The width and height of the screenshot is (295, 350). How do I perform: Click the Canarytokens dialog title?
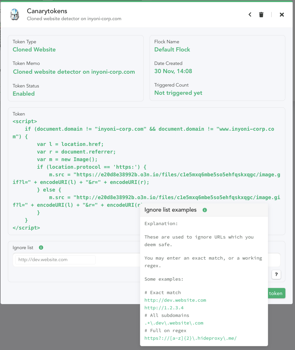tap(47, 11)
